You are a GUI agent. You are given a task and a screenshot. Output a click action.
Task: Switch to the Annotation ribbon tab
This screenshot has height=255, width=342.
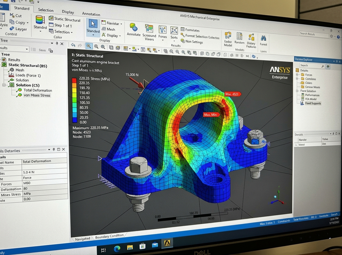tap(91, 14)
